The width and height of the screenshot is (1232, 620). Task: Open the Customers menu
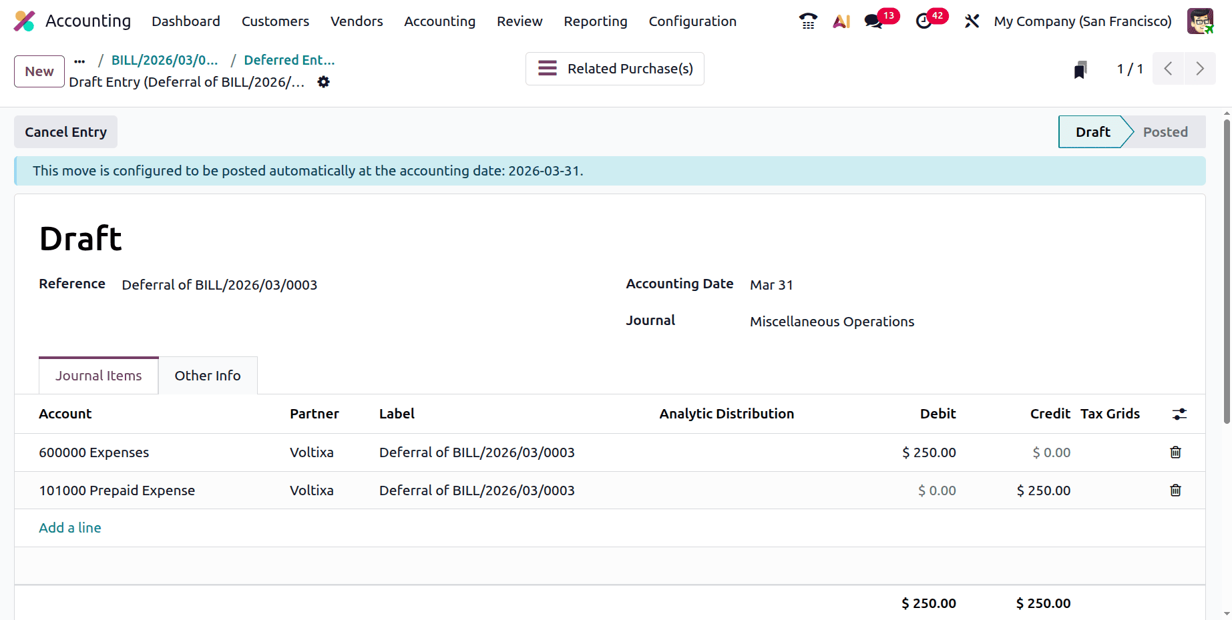tap(275, 21)
